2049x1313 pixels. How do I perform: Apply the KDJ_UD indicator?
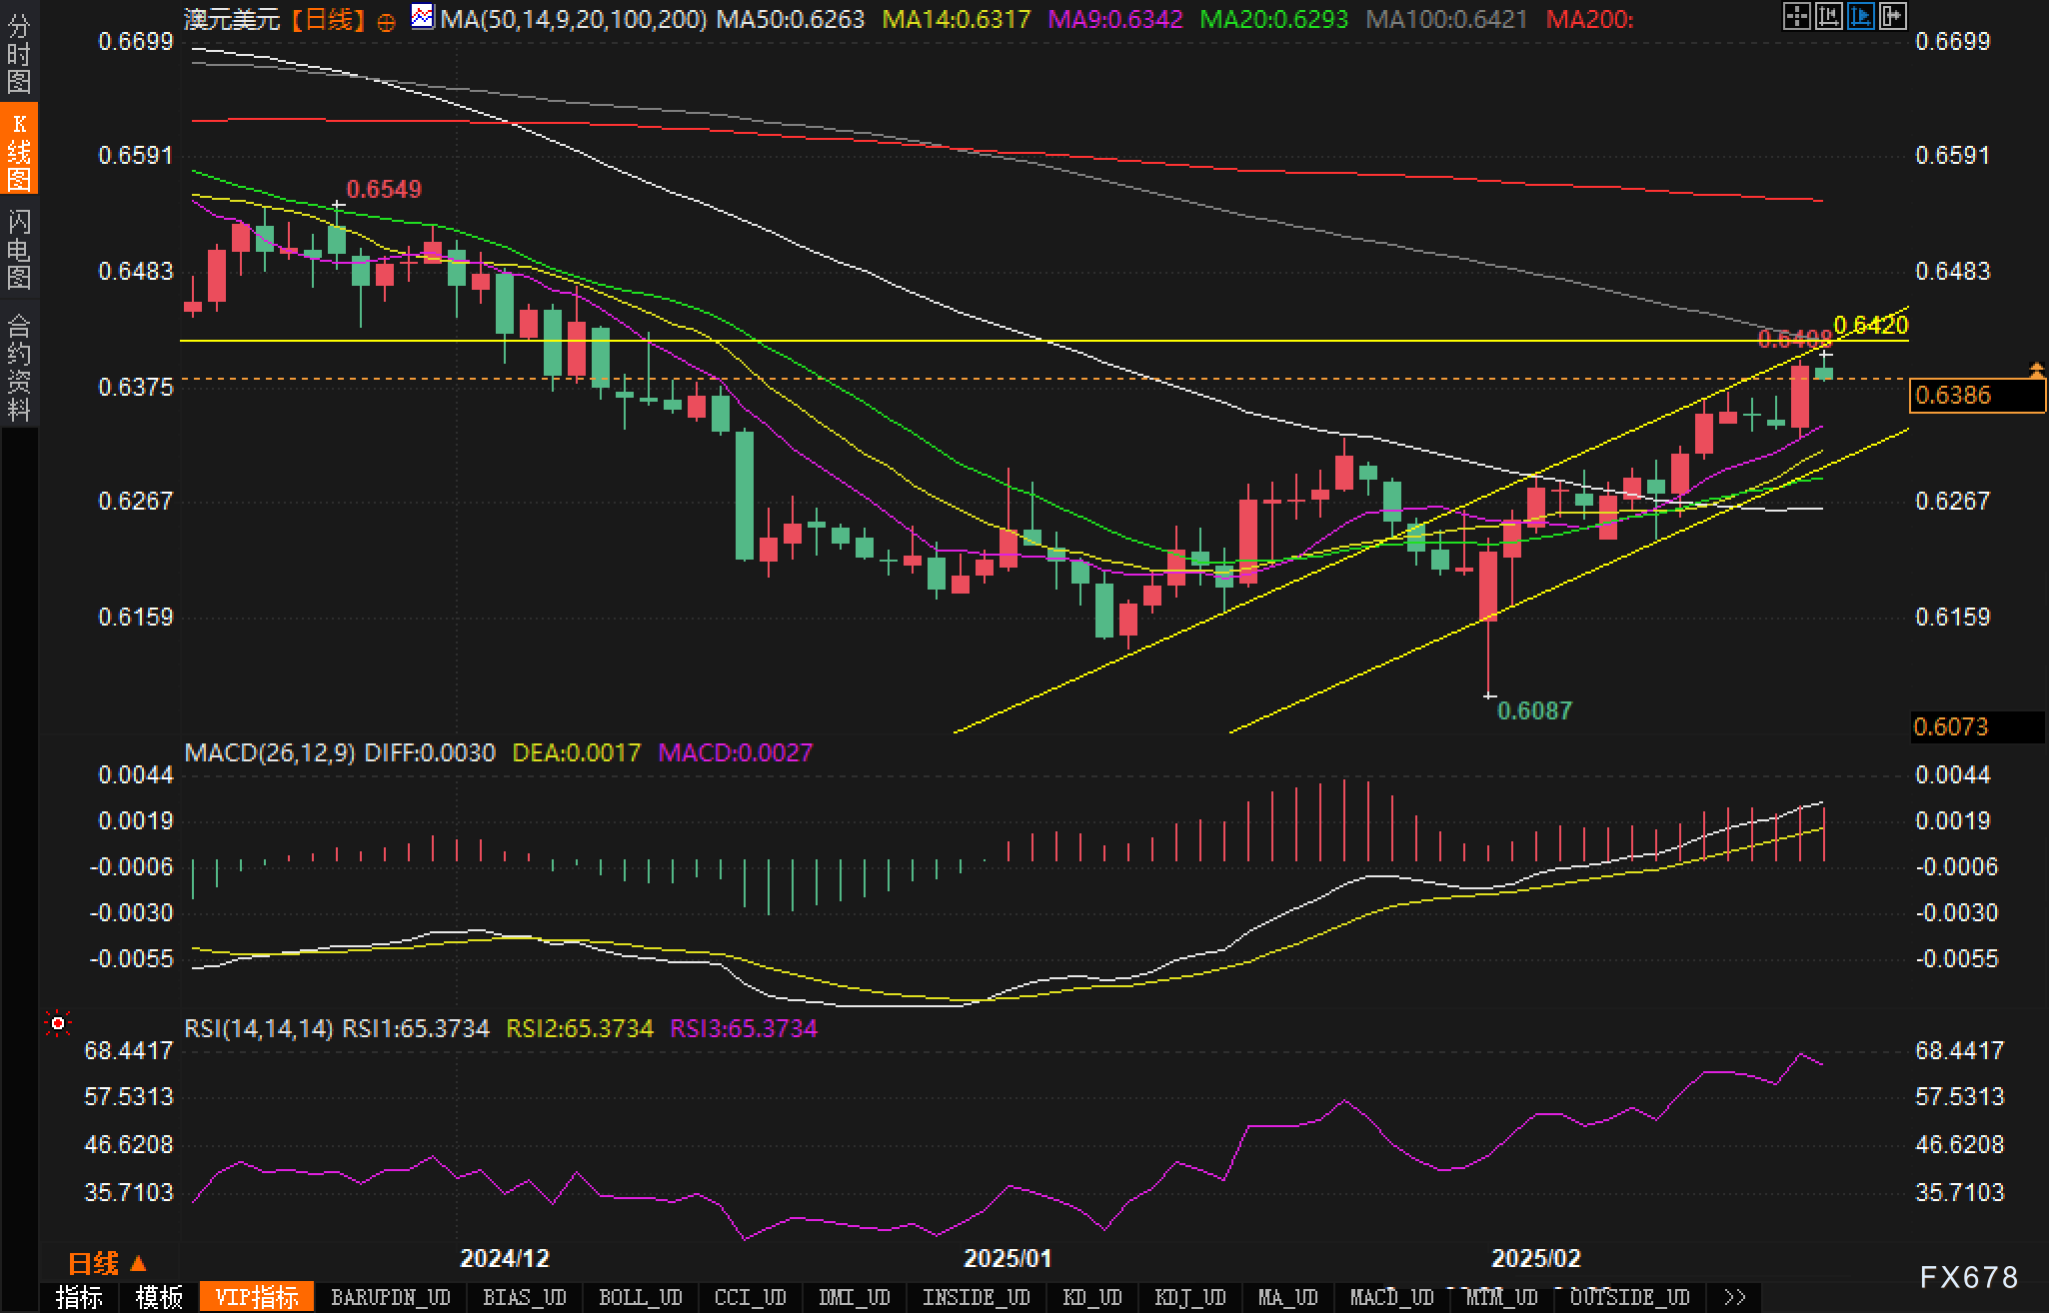point(1189,1297)
